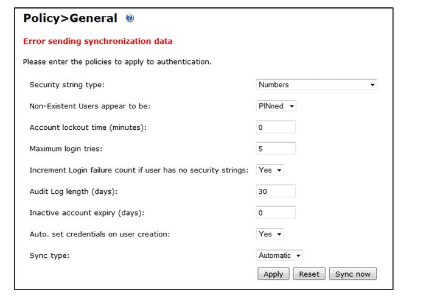Click the red synchronization error message
The height and width of the screenshot is (298, 426).
coord(97,41)
